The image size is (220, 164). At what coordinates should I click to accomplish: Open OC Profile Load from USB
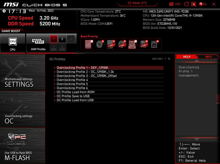pos(110,100)
